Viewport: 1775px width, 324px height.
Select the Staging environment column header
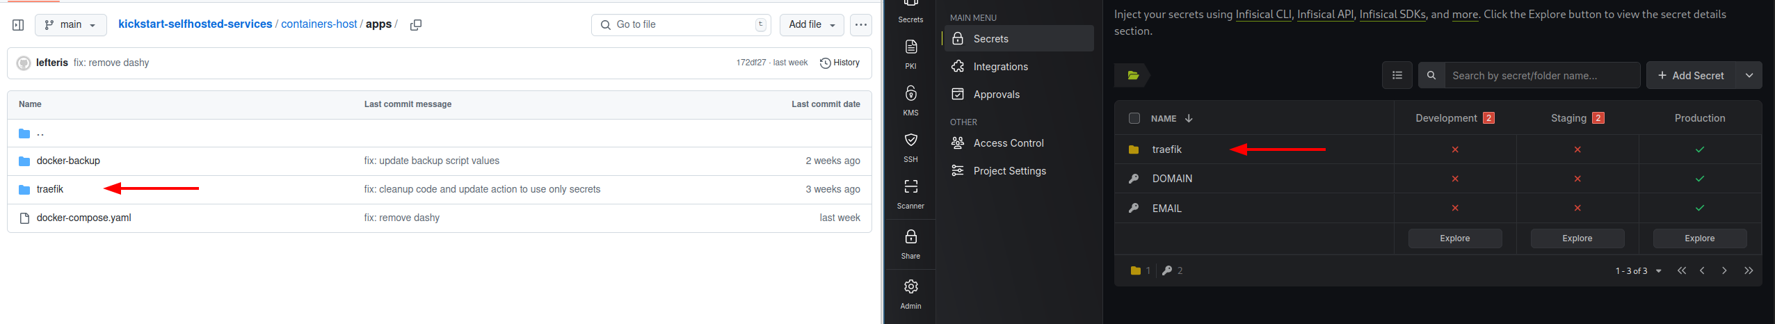point(1577,118)
